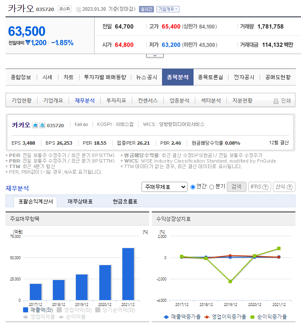Screen dimensions: 301x326
Task: Open the 전자공시 tab
Action: point(244,77)
